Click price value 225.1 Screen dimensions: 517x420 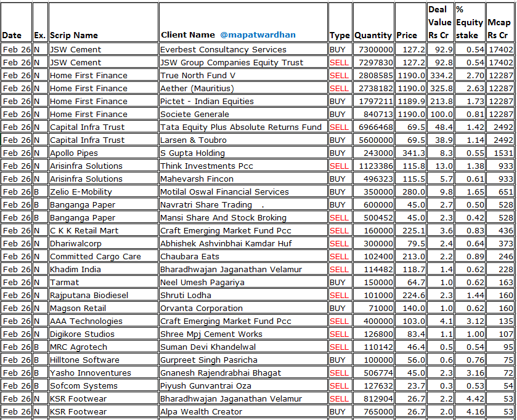click(x=410, y=230)
